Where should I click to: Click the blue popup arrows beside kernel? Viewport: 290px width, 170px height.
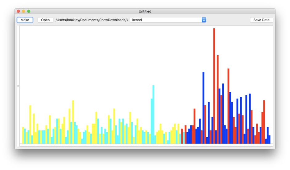204,20
